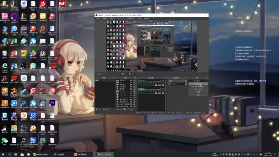279x157 pixels.
Task: Click the OBS preview canvas
Action: click(x=152, y=46)
